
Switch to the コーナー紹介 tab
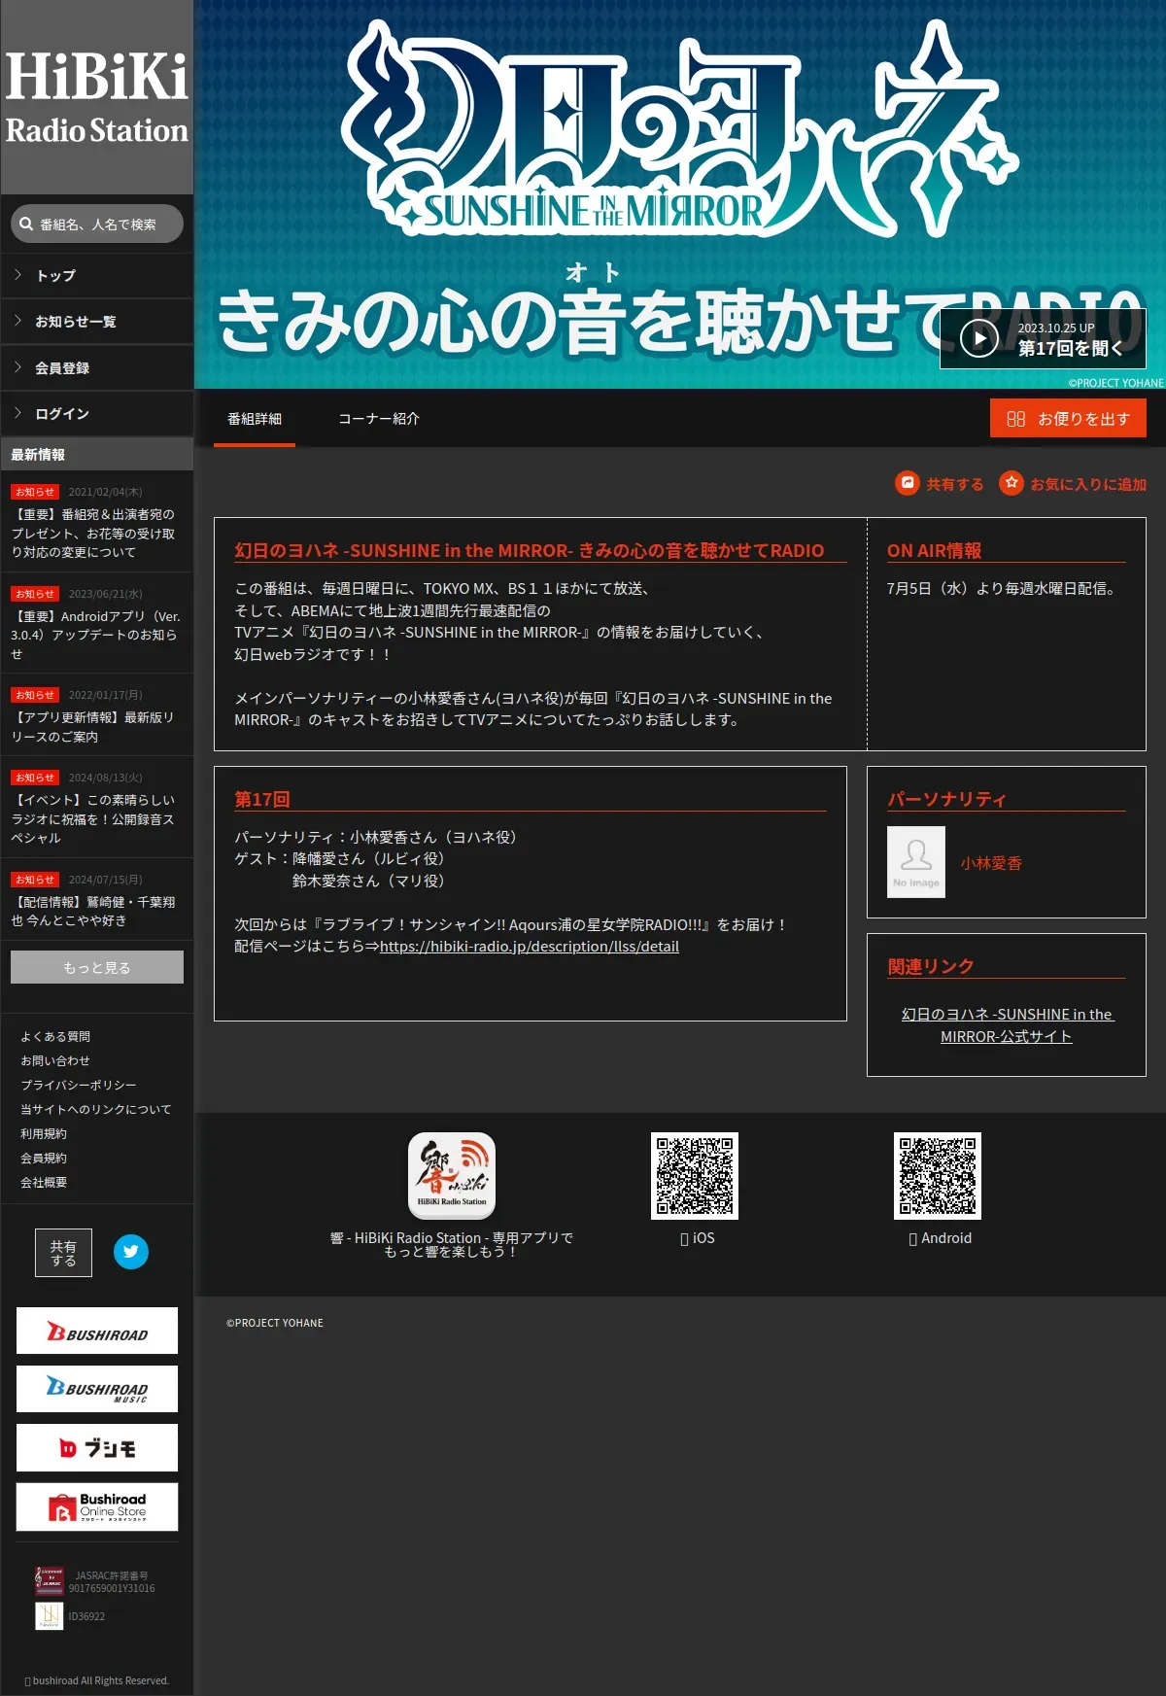(x=379, y=419)
